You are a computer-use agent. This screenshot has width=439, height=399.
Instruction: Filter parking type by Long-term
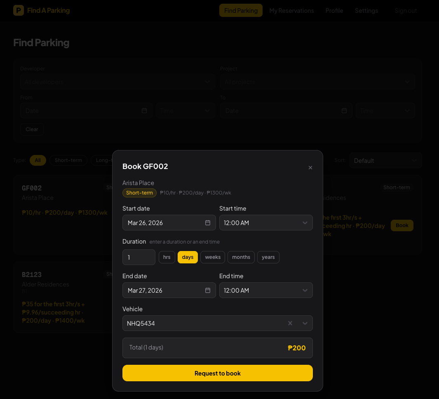[102, 160]
